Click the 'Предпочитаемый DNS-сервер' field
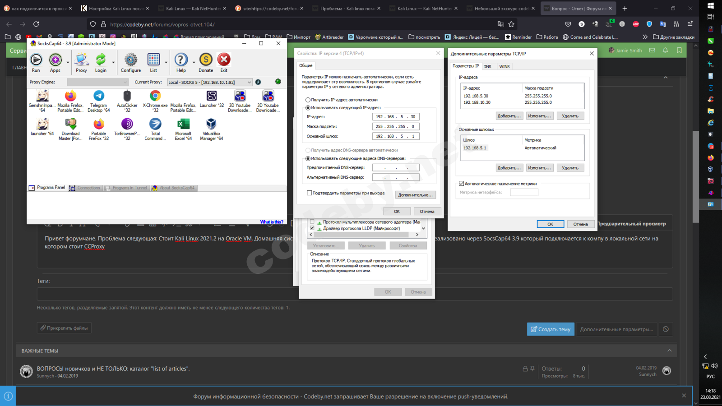The image size is (722, 406). (396, 168)
